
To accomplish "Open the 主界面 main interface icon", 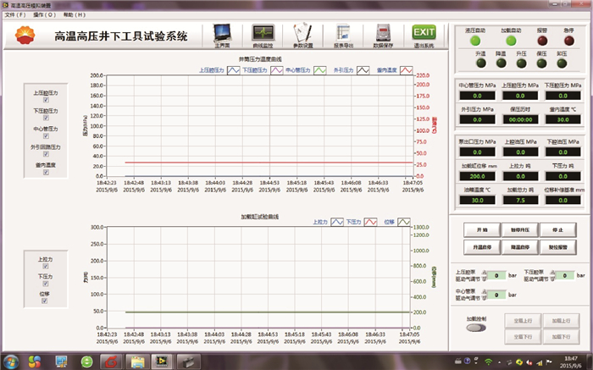I will point(224,36).
